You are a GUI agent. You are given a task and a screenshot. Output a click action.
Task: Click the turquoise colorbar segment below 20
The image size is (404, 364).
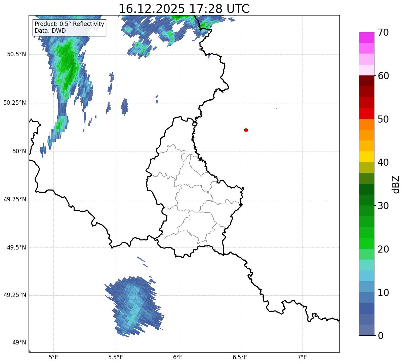coord(366,265)
